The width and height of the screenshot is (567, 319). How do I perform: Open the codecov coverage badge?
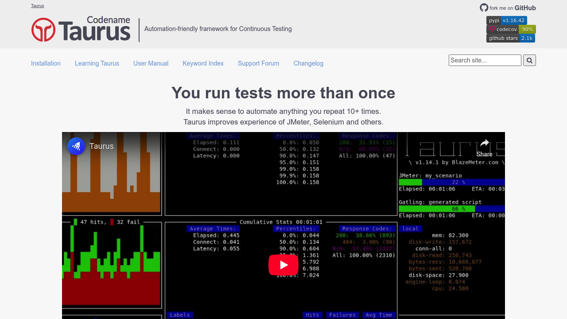511,29
